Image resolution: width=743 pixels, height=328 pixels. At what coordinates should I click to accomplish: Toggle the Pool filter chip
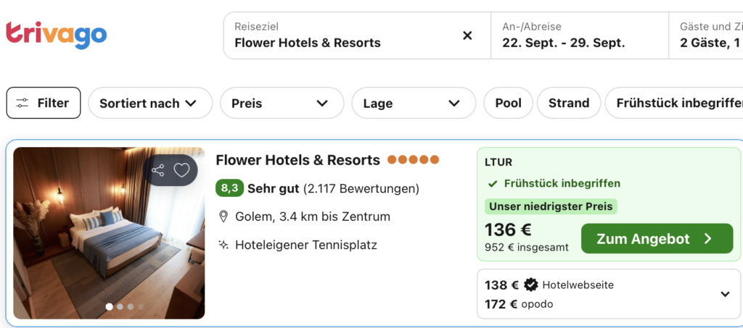[x=509, y=103]
